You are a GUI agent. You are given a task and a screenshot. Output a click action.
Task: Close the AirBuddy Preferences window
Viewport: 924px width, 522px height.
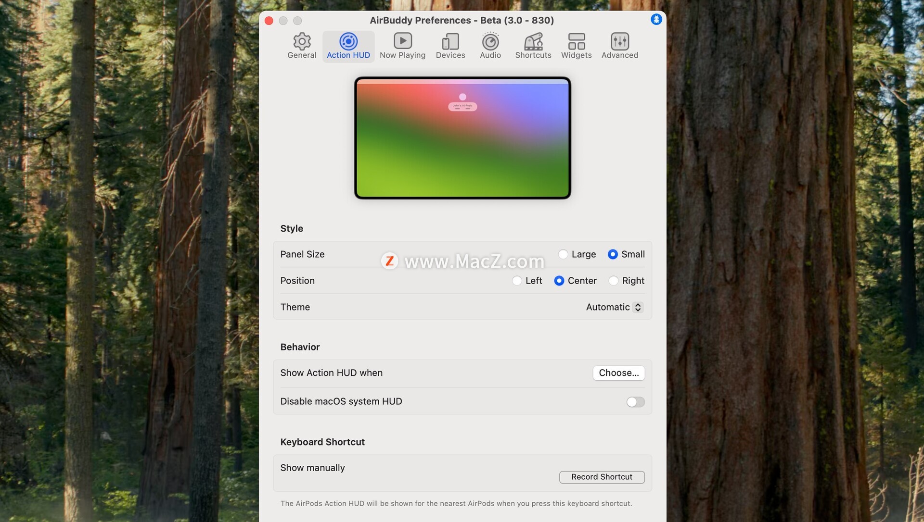(x=269, y=21)
